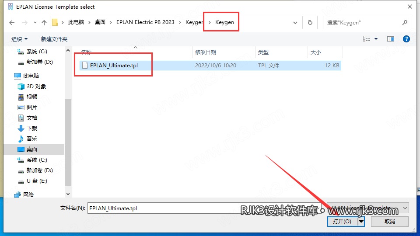Open Help with the question mark icon
420x236 pixels.
(406, 39)
